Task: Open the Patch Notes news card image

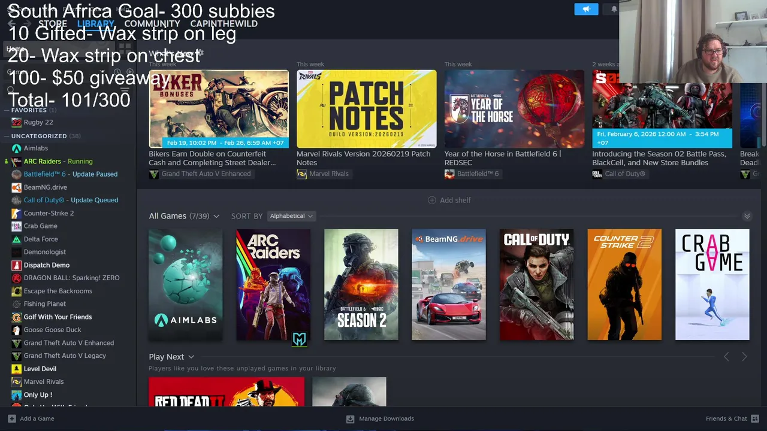Action: click(367, 109)
